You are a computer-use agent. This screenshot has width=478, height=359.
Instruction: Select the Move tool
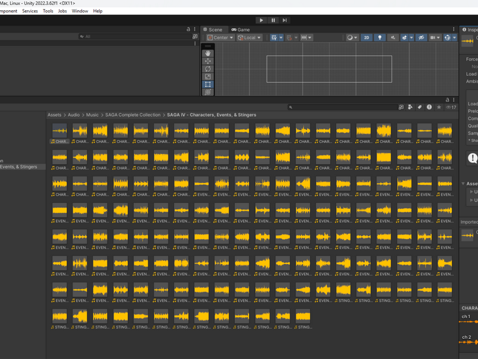pos(208,61)
